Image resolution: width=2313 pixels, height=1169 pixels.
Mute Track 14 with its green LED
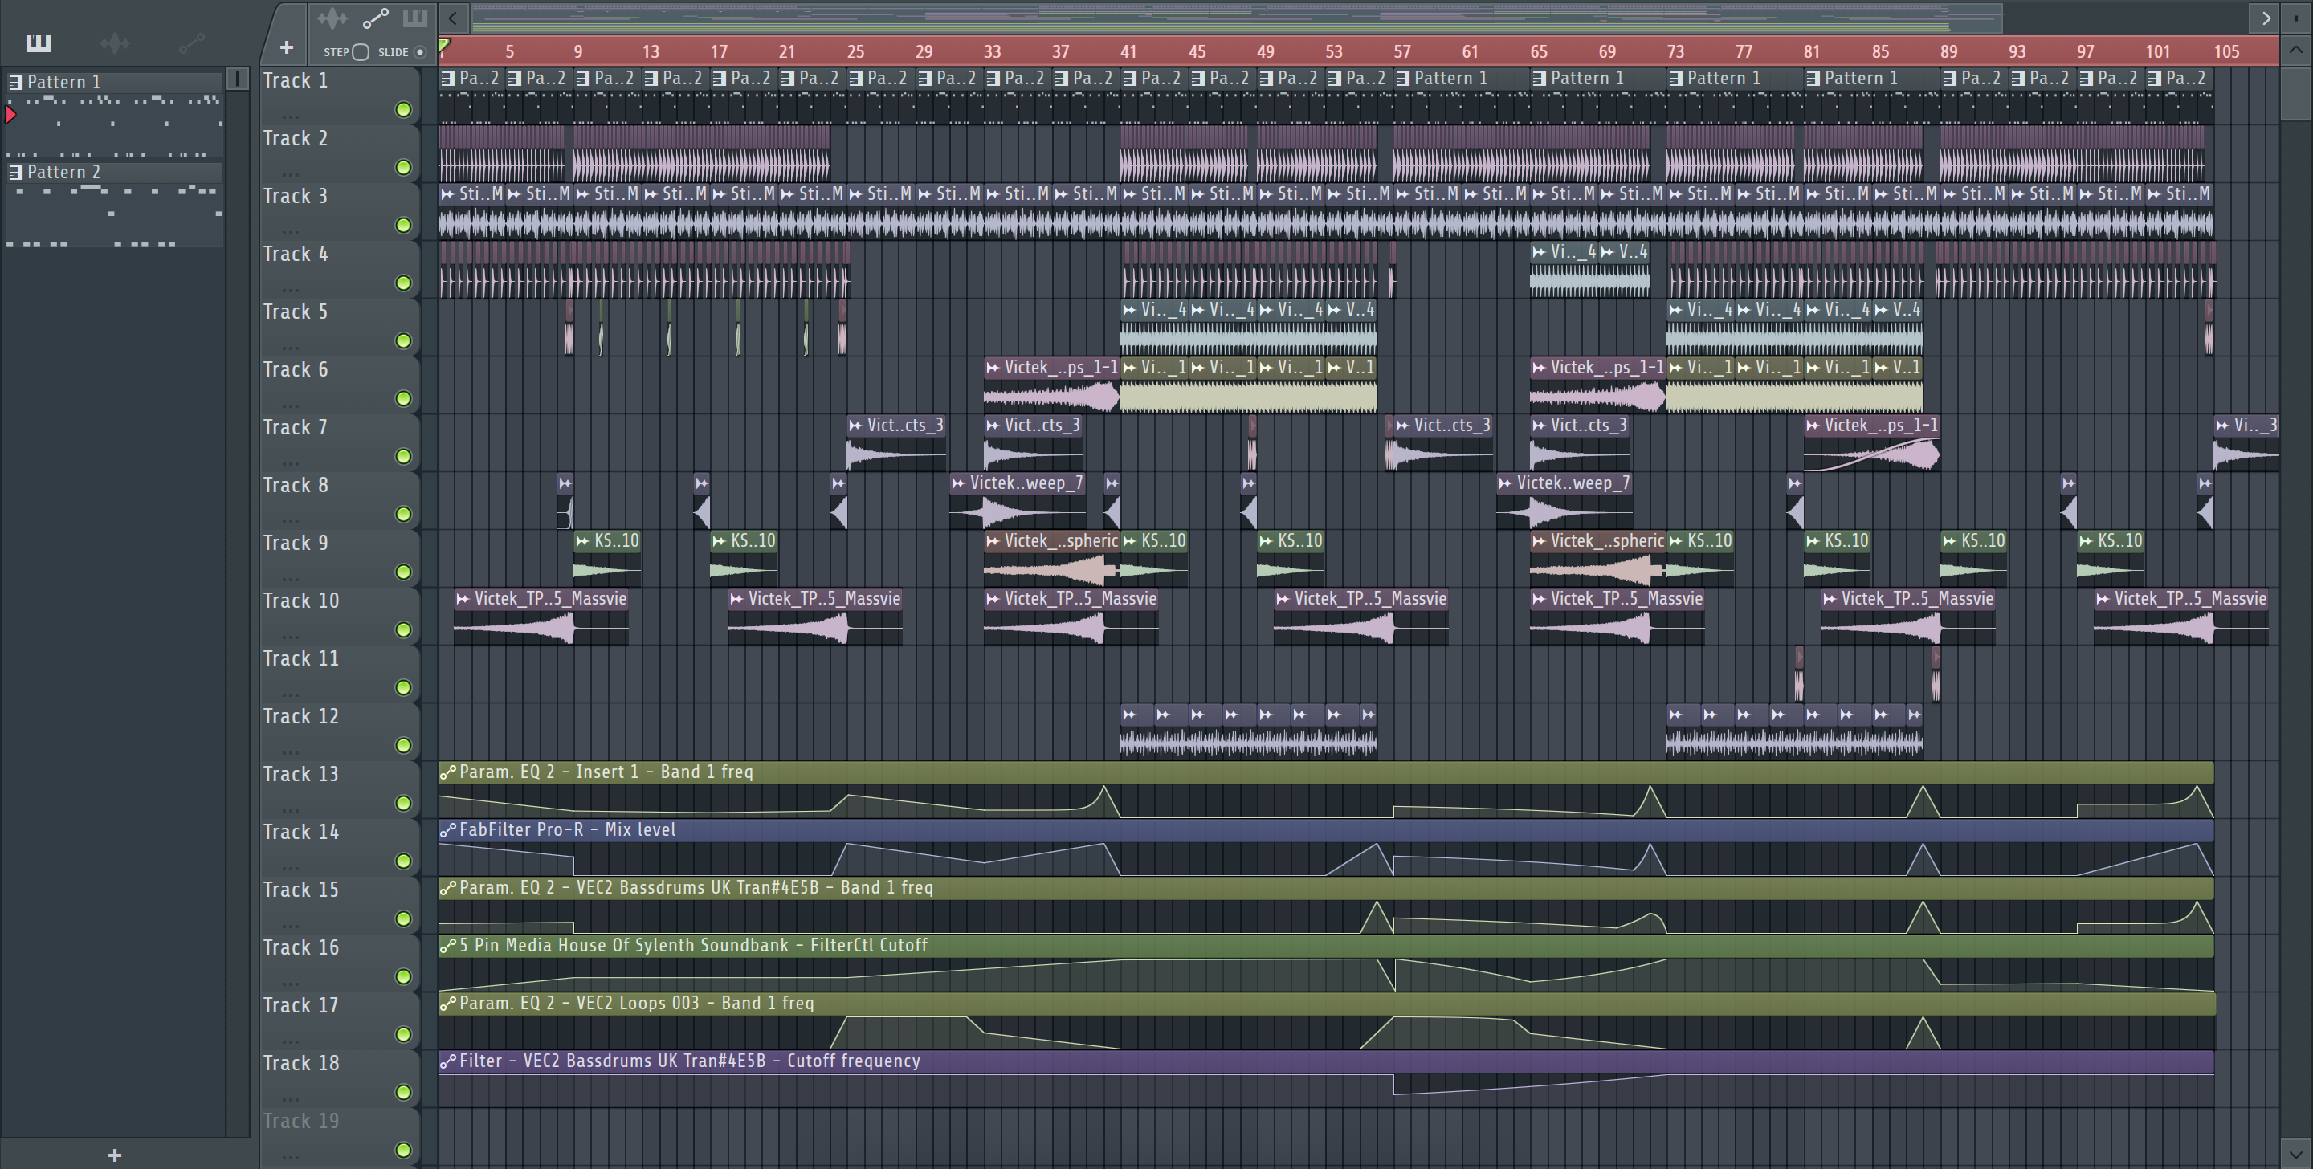[x=403, y=861]
